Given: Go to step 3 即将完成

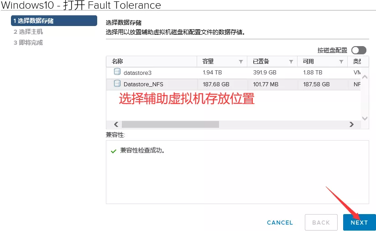Looking at the screenshot, I should pyautogui.click(x=28, y=43).
